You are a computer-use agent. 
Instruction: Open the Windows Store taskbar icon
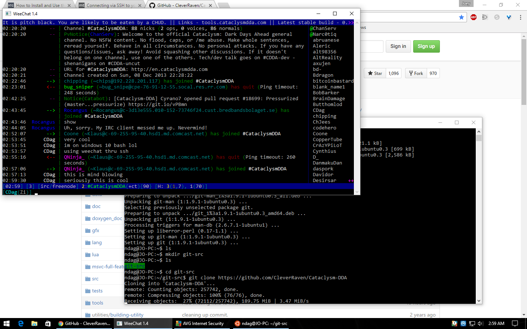coord(48,324)
